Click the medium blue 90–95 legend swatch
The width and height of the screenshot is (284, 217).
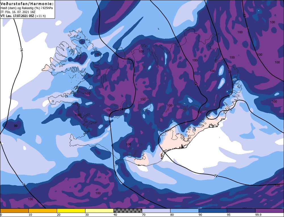(x=213, y=210)
